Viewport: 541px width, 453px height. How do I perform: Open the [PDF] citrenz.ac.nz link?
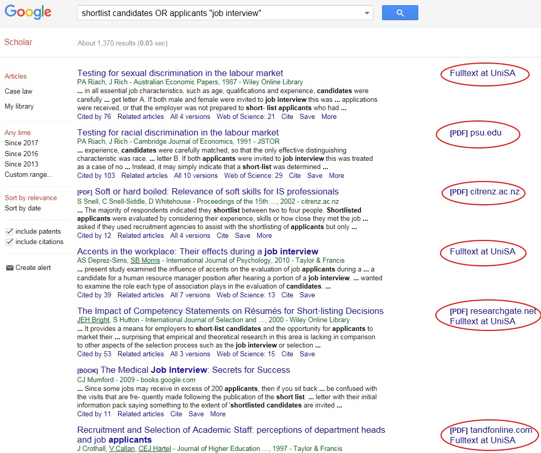[x=485, y=192]
